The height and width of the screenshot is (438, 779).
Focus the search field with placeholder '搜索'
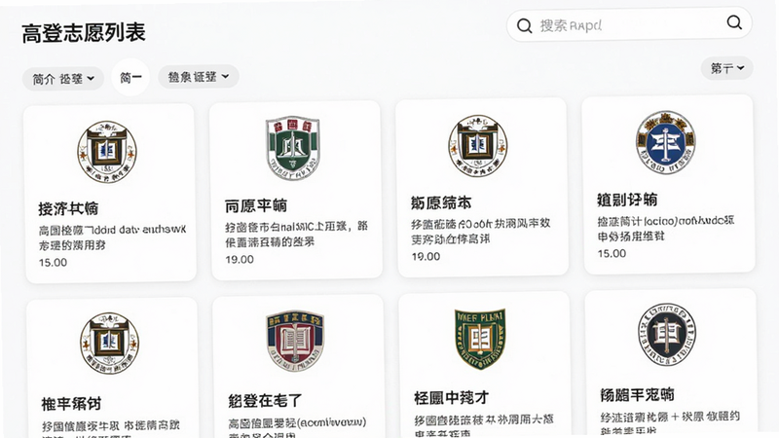629,23
